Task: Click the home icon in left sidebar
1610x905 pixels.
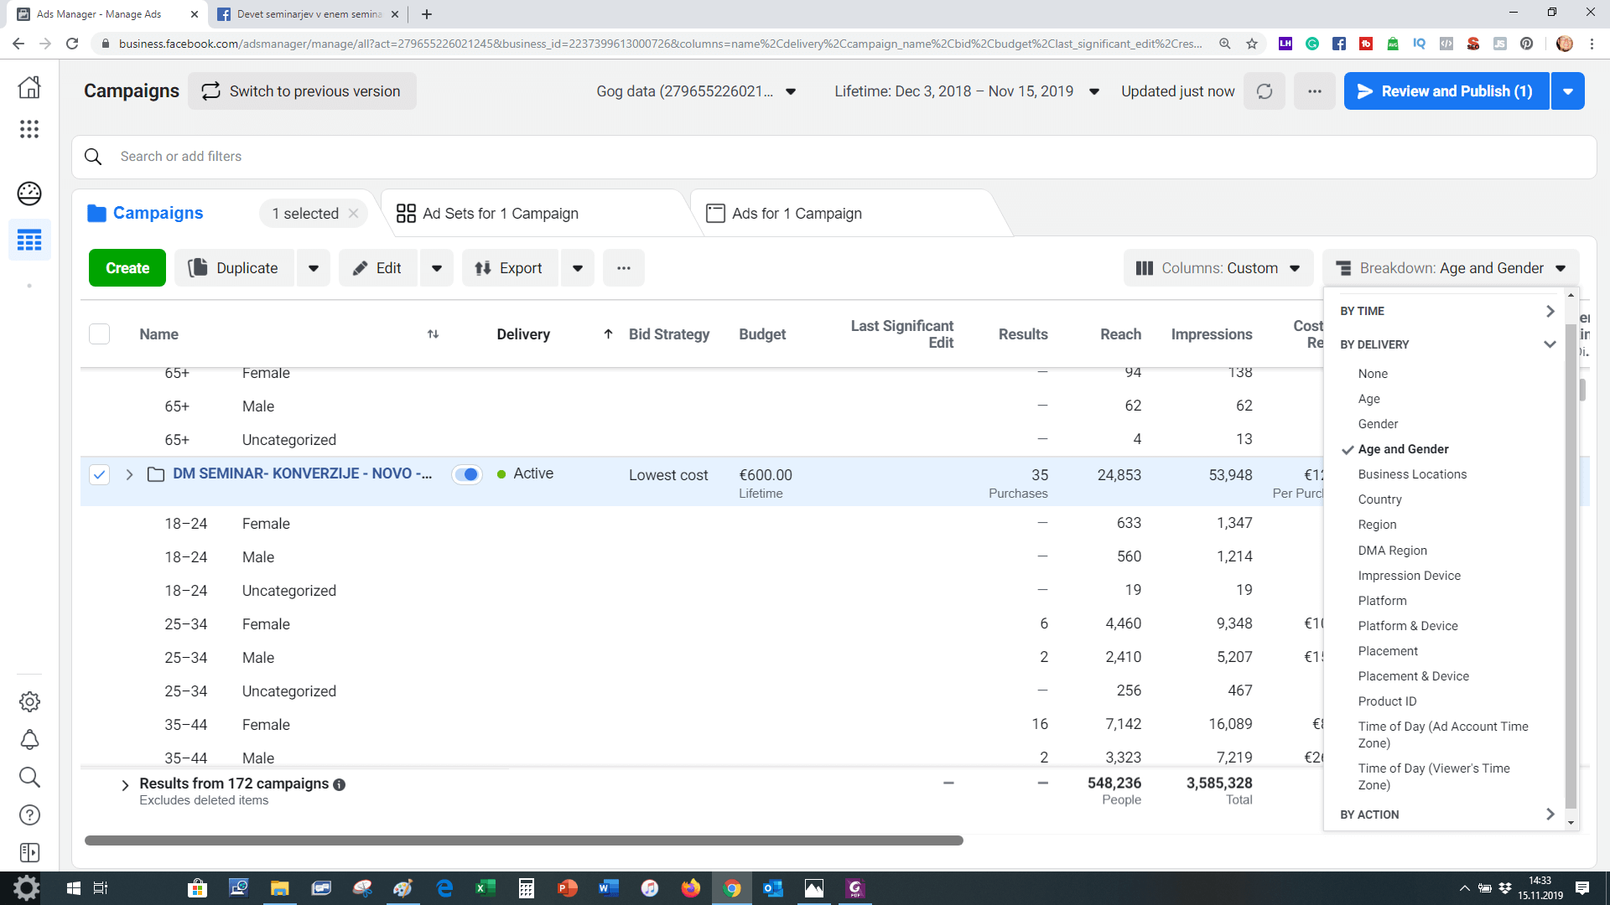Action: [x=29, y=87]
